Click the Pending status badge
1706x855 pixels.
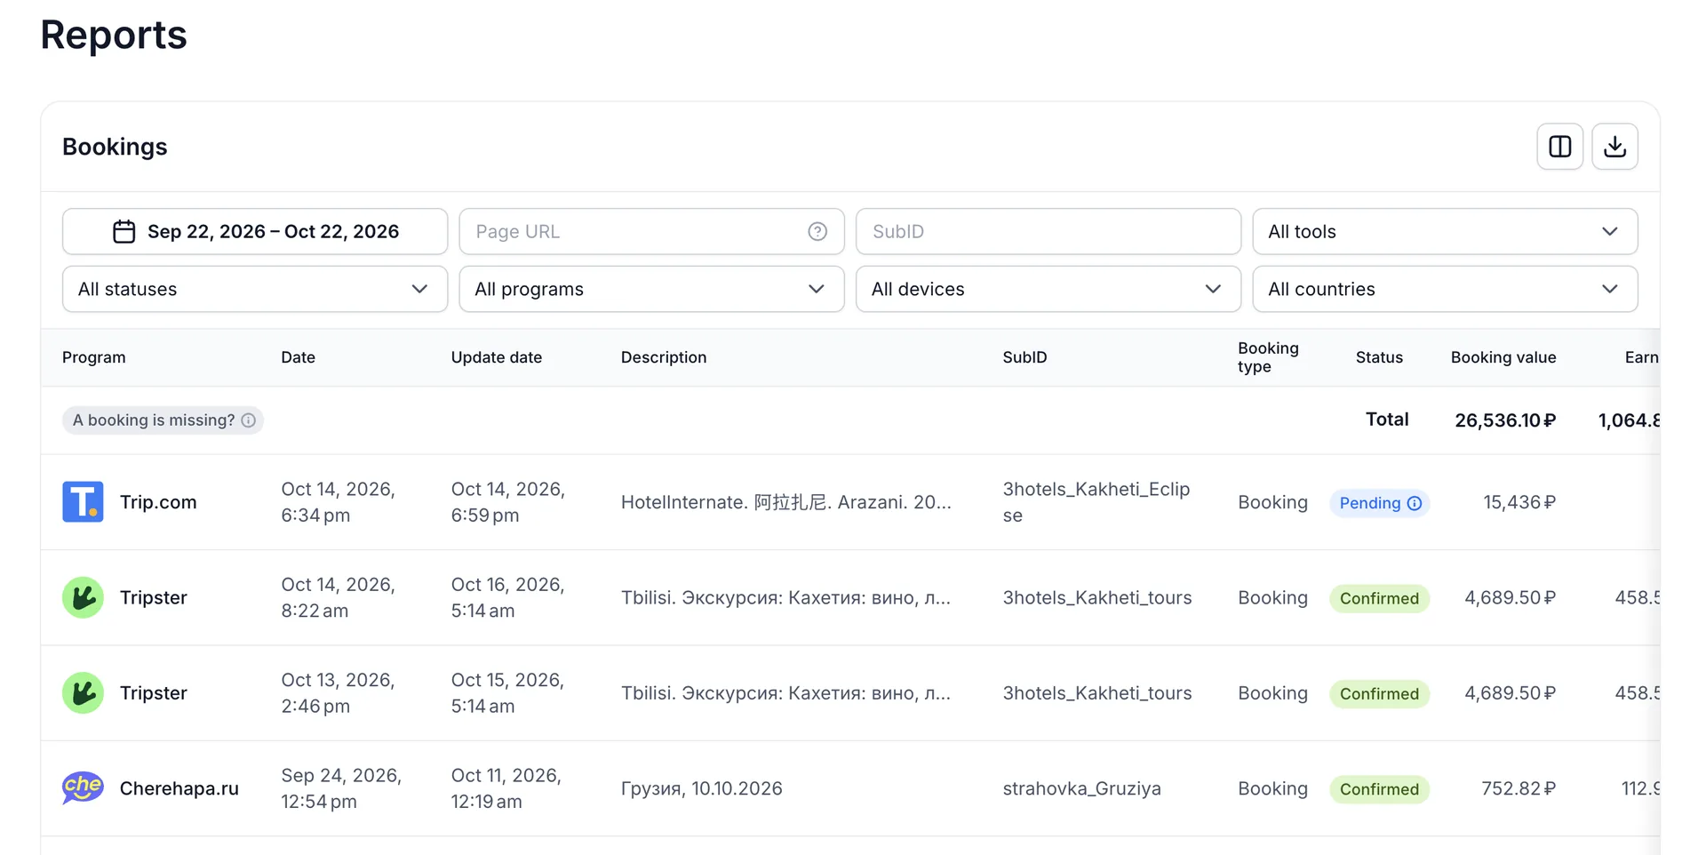click(x=1379, y=503)
